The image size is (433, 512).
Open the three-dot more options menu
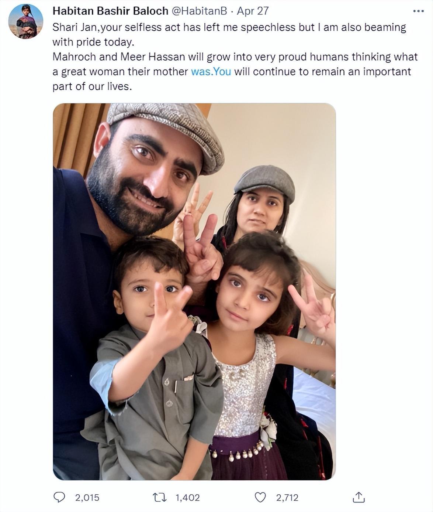[418, 11]
